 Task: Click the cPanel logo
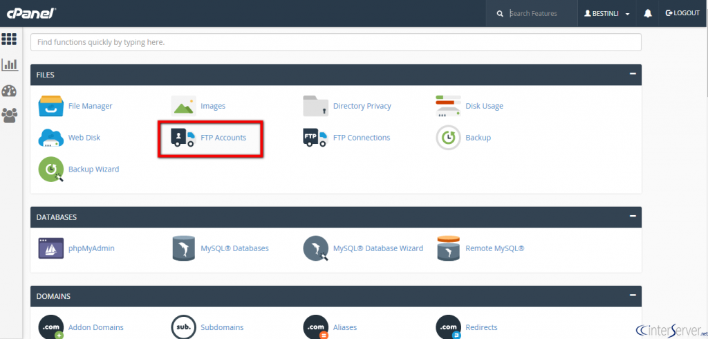tap(30, 13)
